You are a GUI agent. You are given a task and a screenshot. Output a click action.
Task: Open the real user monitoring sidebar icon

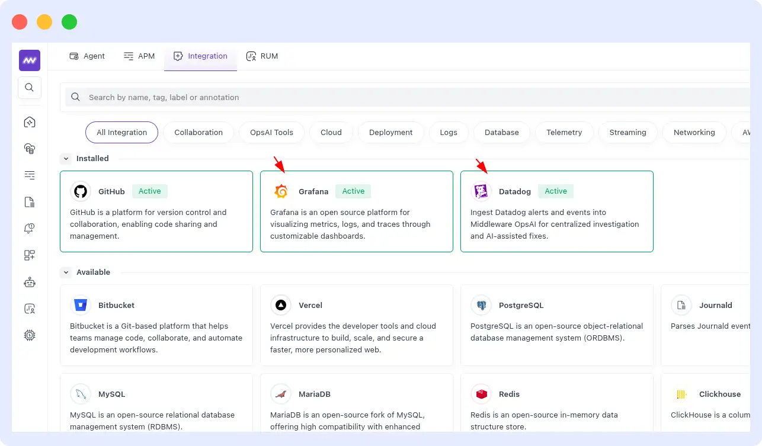pyautogui.click(x=30, y=309)
